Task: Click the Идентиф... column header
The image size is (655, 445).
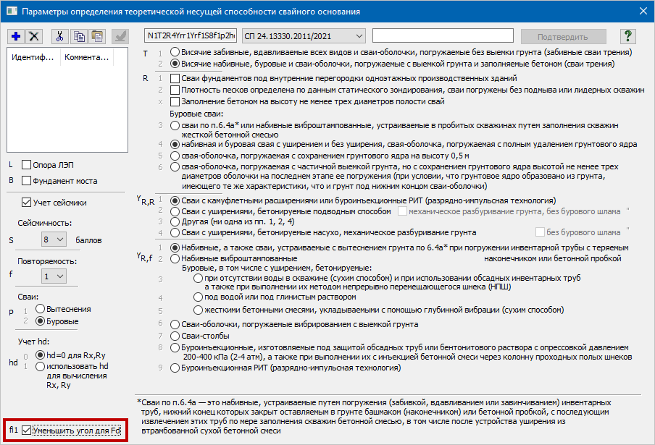Action: click(x=34, y=57)
